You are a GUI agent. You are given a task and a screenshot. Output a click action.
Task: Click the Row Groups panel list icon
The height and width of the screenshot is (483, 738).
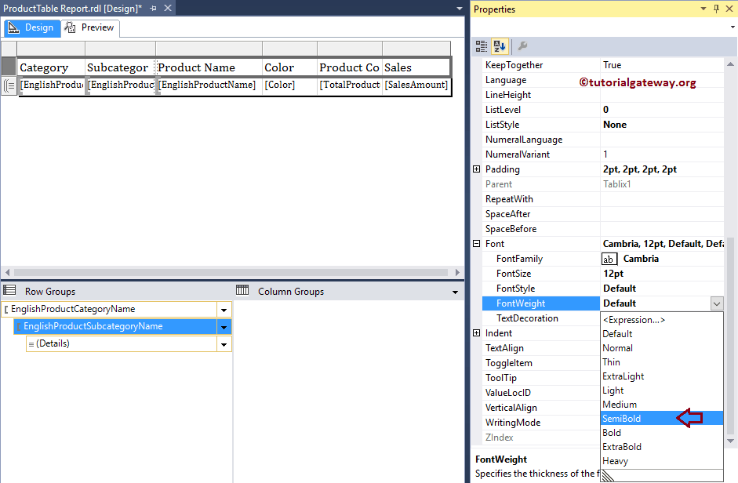pyautogui.click(x=8, y=291)
